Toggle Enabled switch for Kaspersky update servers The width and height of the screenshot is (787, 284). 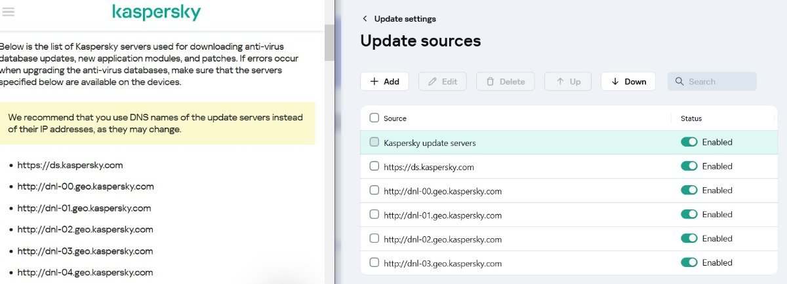(x=689, y=142)
